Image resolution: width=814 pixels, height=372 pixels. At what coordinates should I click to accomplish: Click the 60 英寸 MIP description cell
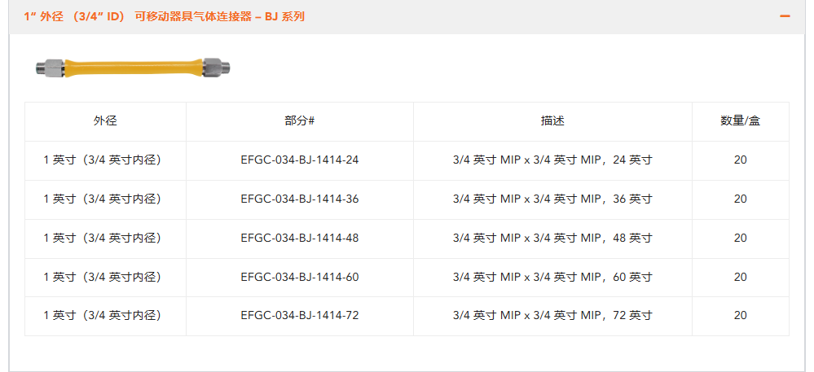pos(552,277)
